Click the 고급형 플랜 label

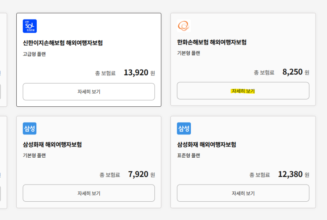(34, 54)
